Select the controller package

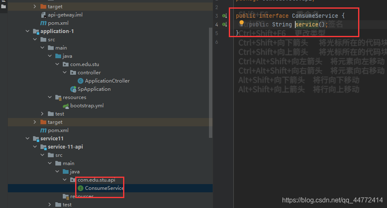89,73
